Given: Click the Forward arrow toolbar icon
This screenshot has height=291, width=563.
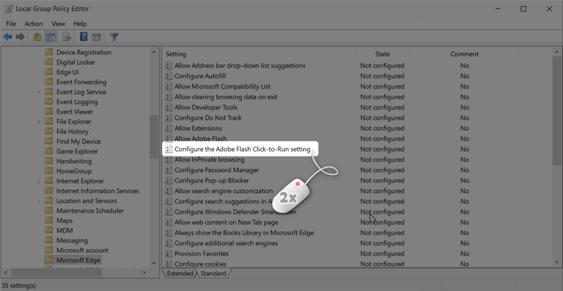Looking at the screenshot, I should coord(20,37).
